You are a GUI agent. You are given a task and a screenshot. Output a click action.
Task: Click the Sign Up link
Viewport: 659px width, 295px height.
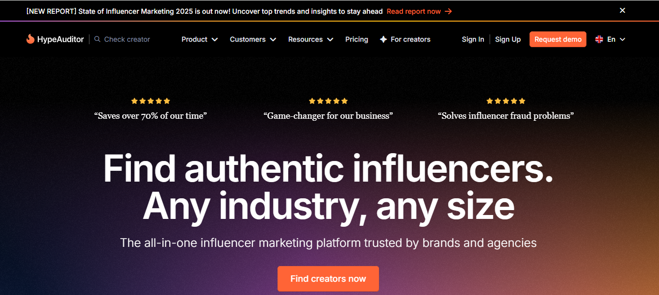click(508, 39)
